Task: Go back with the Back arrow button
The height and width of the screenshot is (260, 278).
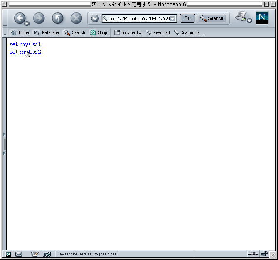Action: tap(20, 18)
